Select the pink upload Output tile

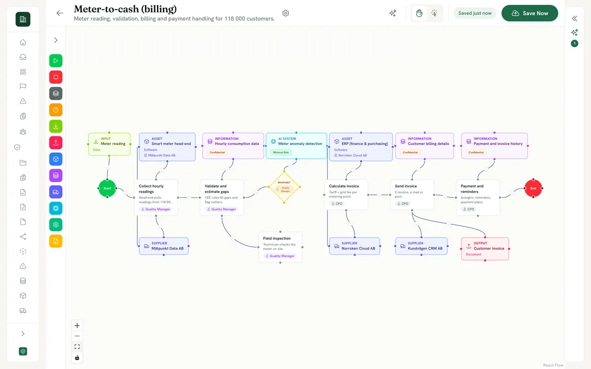[56, 143]
